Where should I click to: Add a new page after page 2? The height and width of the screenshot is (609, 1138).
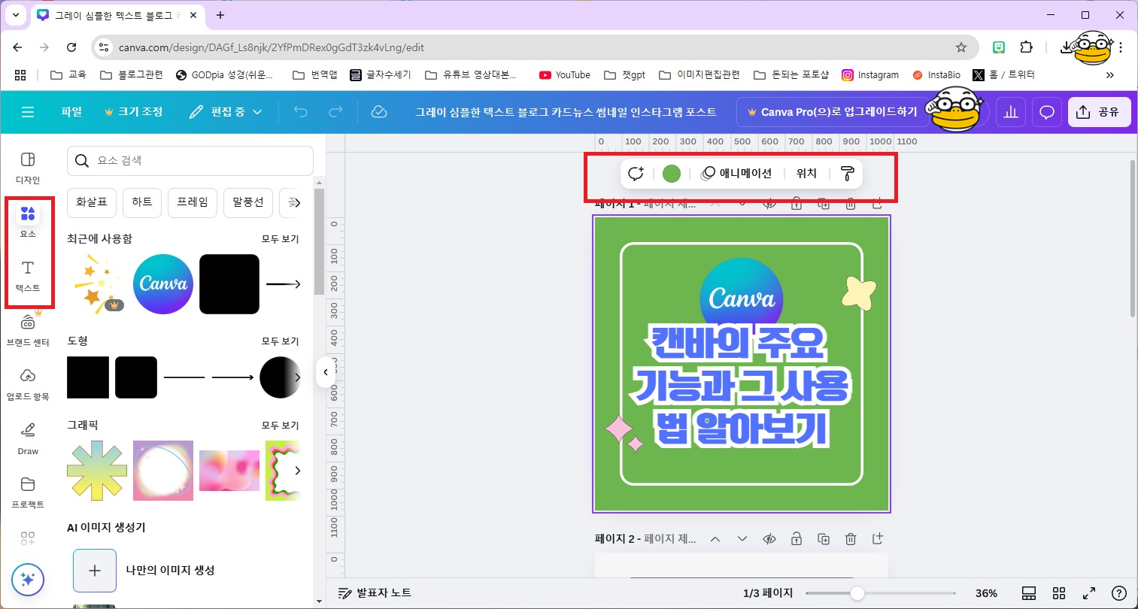point(878,539)
